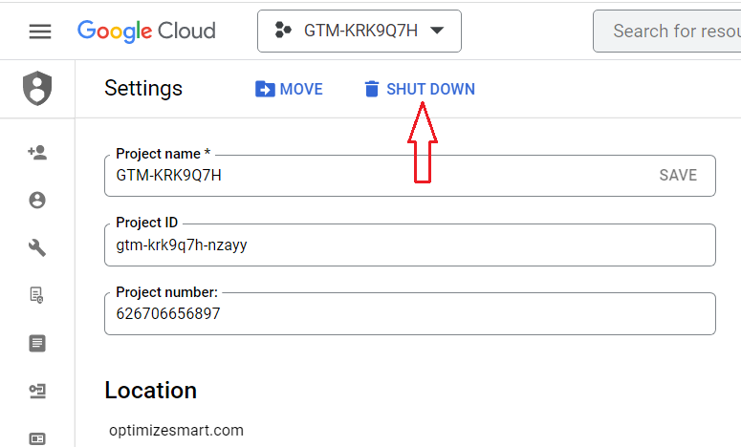Click the project hexagon icon in selector
741x447 pixels.
283,31
